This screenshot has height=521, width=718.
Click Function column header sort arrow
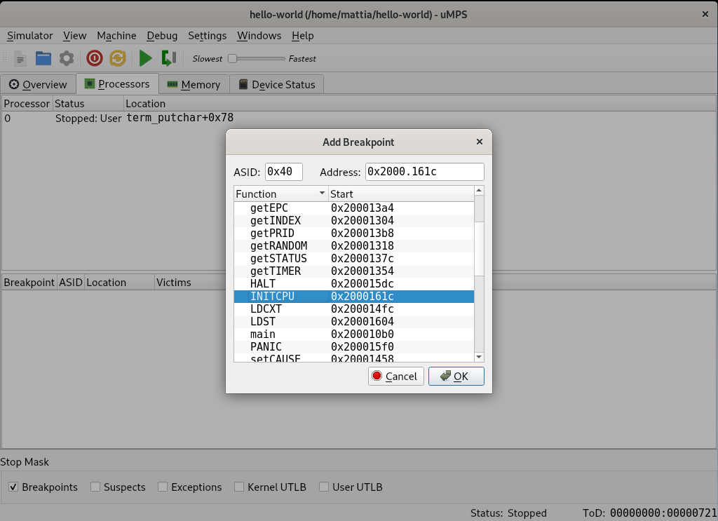[x=322, y=194]
